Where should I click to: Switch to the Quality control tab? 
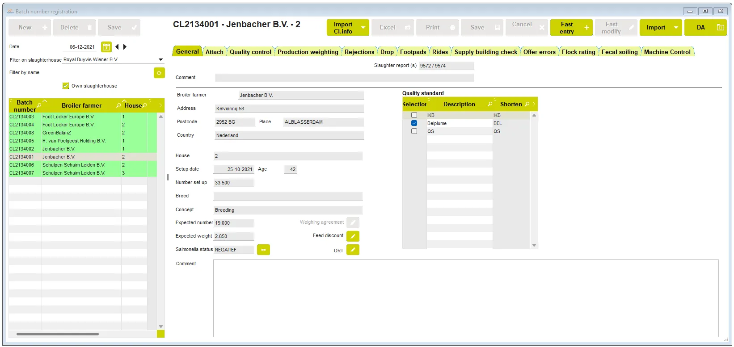pos(250,52)
